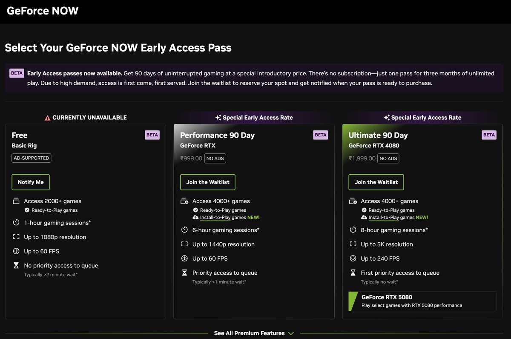Click cloud download icon in Performance card

[x=195, y=218]
